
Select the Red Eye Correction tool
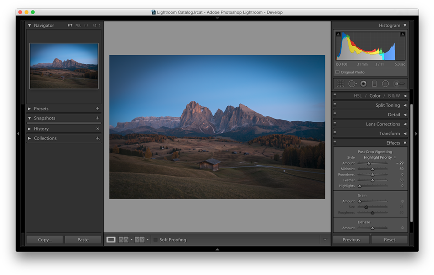[x=363, y=83]
